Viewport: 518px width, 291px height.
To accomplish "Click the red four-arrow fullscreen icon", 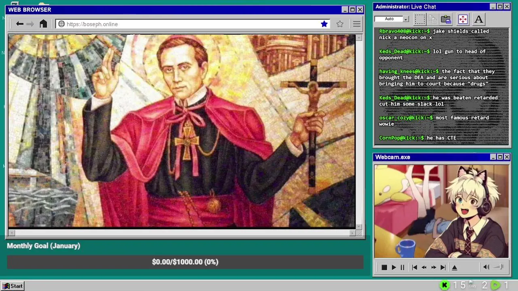I will (463, 19).
